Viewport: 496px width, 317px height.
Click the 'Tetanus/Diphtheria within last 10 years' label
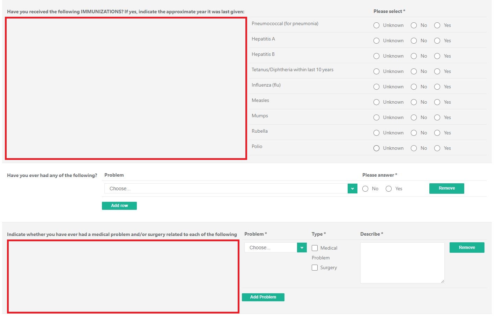point(293,70)
